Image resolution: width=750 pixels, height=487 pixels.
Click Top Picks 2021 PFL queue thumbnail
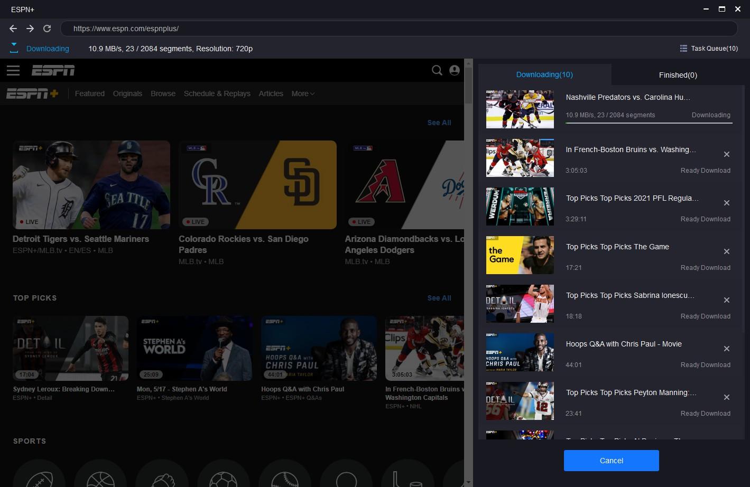tap(520, 207)
